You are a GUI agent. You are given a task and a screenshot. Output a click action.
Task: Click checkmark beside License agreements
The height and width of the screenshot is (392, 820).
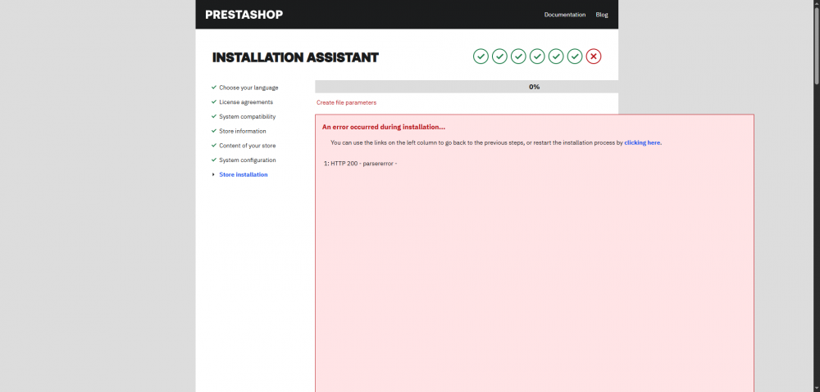click(x=213, y=101)
